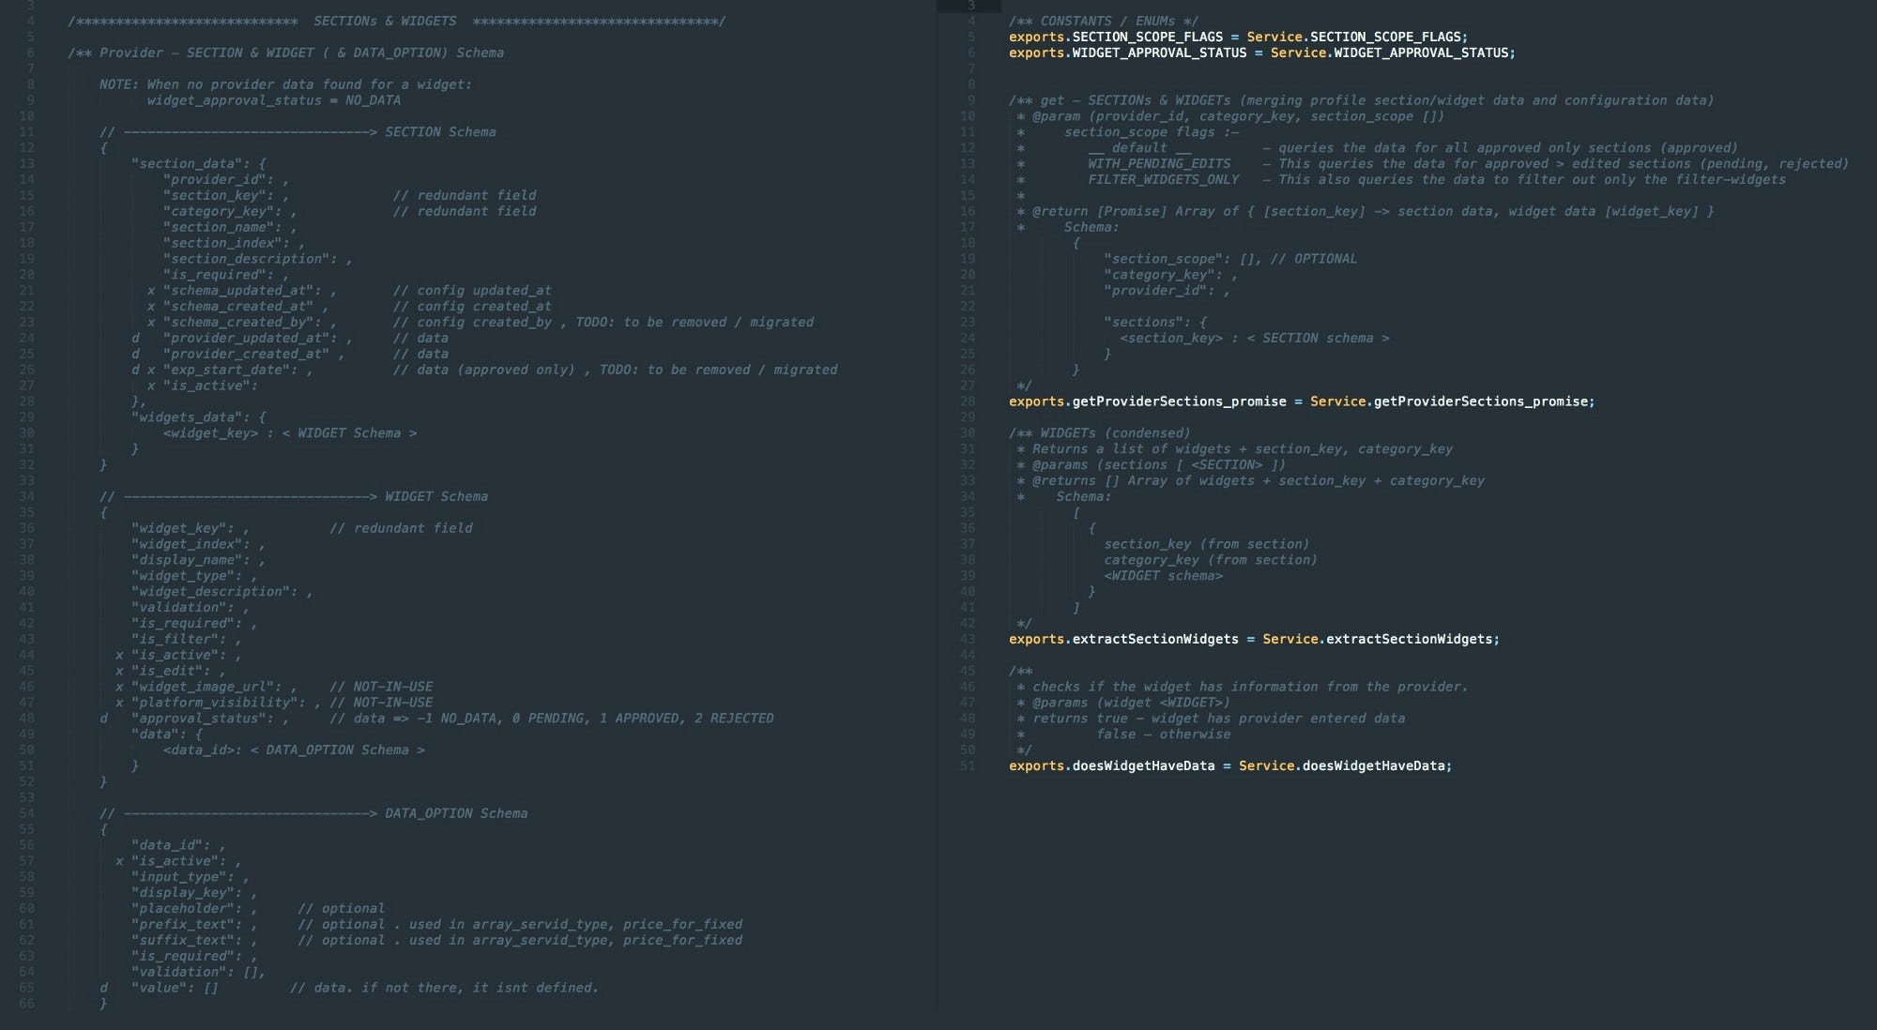This screenshot has height=1030, width=1877.
Task: Click line number 28 in right pane gutter
Action: pyautogui.click(x=968, y=401)
